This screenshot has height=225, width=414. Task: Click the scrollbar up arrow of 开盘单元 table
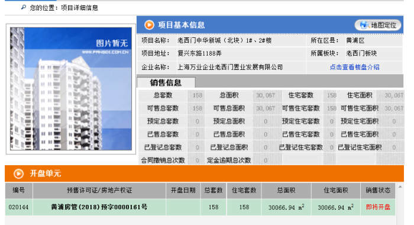(x=400, y=187)
